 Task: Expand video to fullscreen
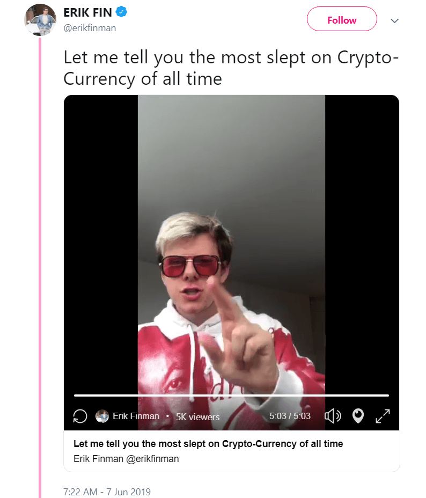[x=383, y=416]
